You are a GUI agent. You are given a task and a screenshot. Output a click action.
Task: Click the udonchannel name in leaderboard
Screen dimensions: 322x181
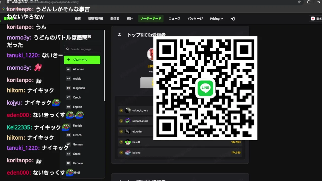pyautogui.click(x=140, y=121)
